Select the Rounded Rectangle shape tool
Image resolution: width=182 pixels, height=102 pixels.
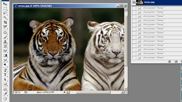[5, 84]
